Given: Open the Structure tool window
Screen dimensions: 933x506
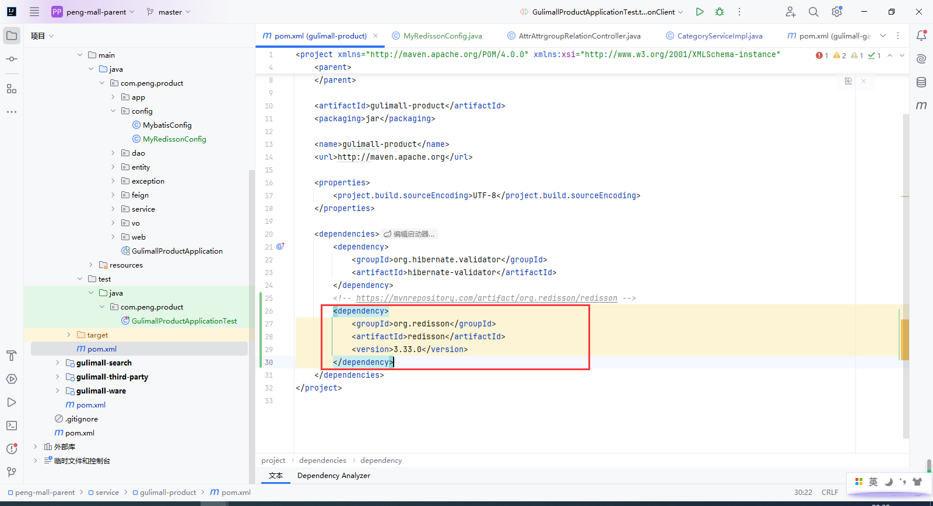Looking at the screenshot, I should pos(12,89).
